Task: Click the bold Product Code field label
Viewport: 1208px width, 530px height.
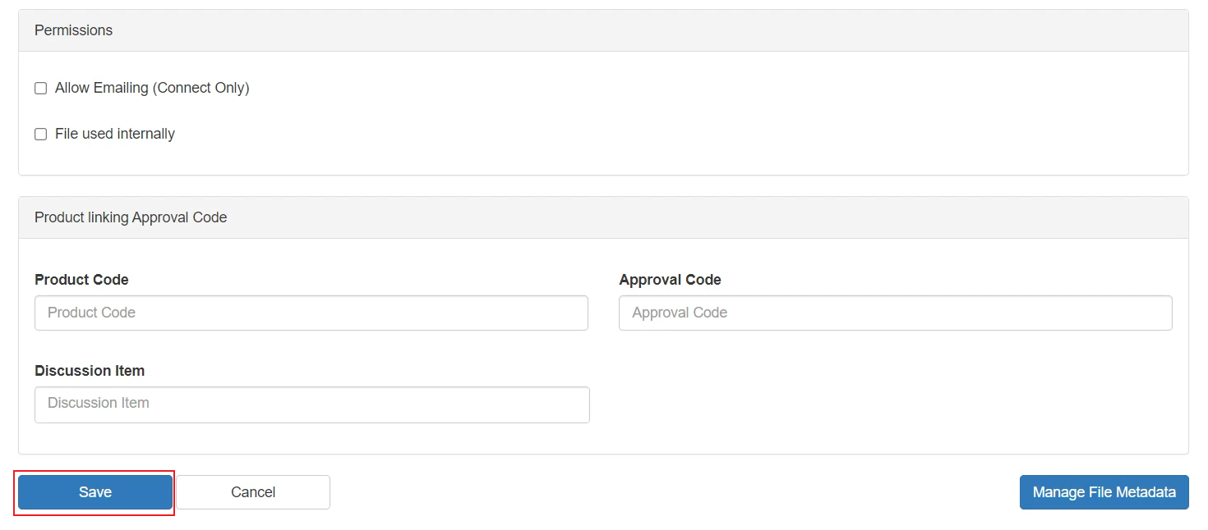Action: [81, 280]
